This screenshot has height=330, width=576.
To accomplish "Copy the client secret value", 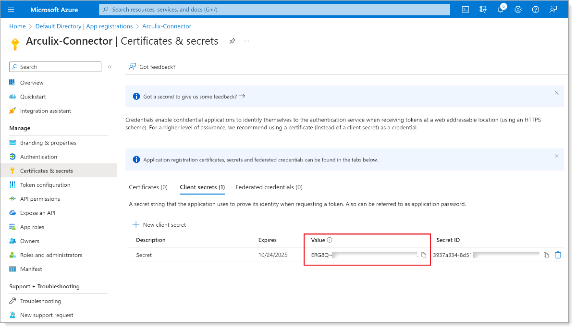I will pos(424,255).
